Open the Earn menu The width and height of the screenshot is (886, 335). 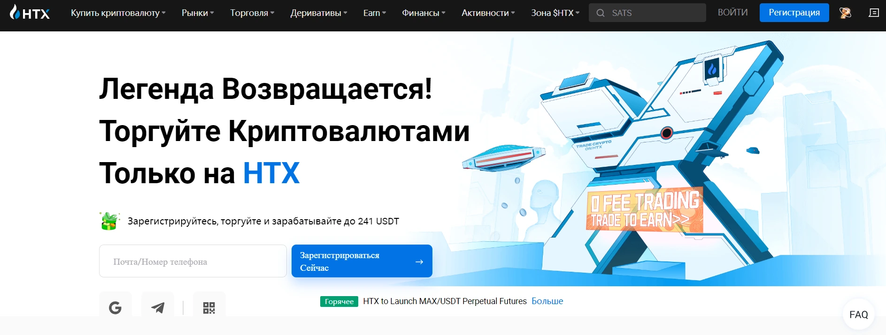374,13
